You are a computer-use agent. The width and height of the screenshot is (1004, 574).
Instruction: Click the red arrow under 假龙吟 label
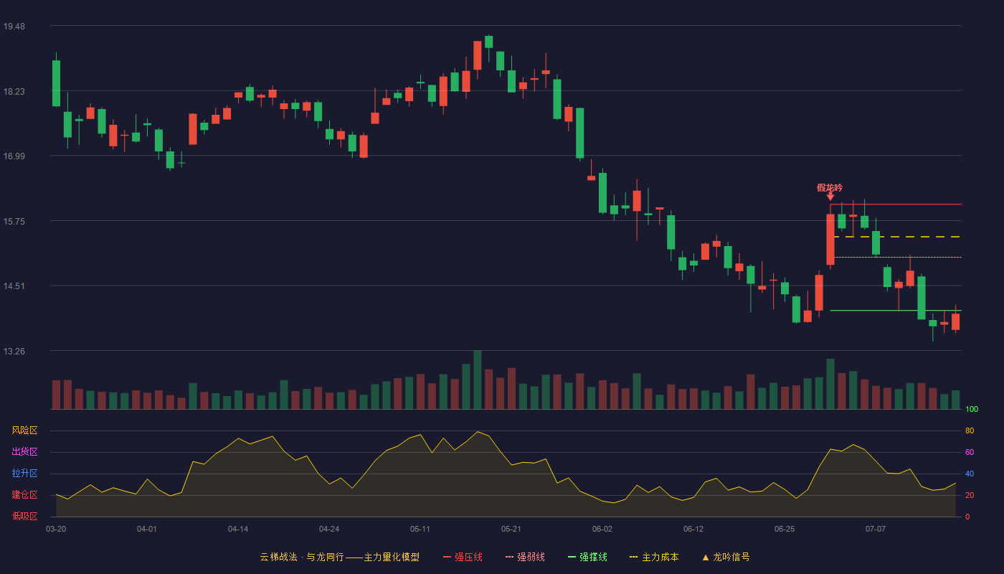point(830,196)
